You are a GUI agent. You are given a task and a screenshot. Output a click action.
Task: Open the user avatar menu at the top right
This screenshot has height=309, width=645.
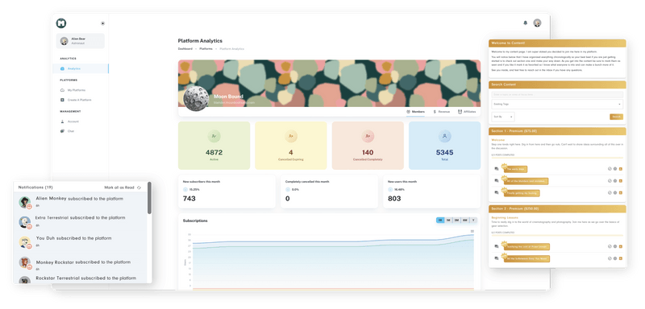click(x=537, y=23)
